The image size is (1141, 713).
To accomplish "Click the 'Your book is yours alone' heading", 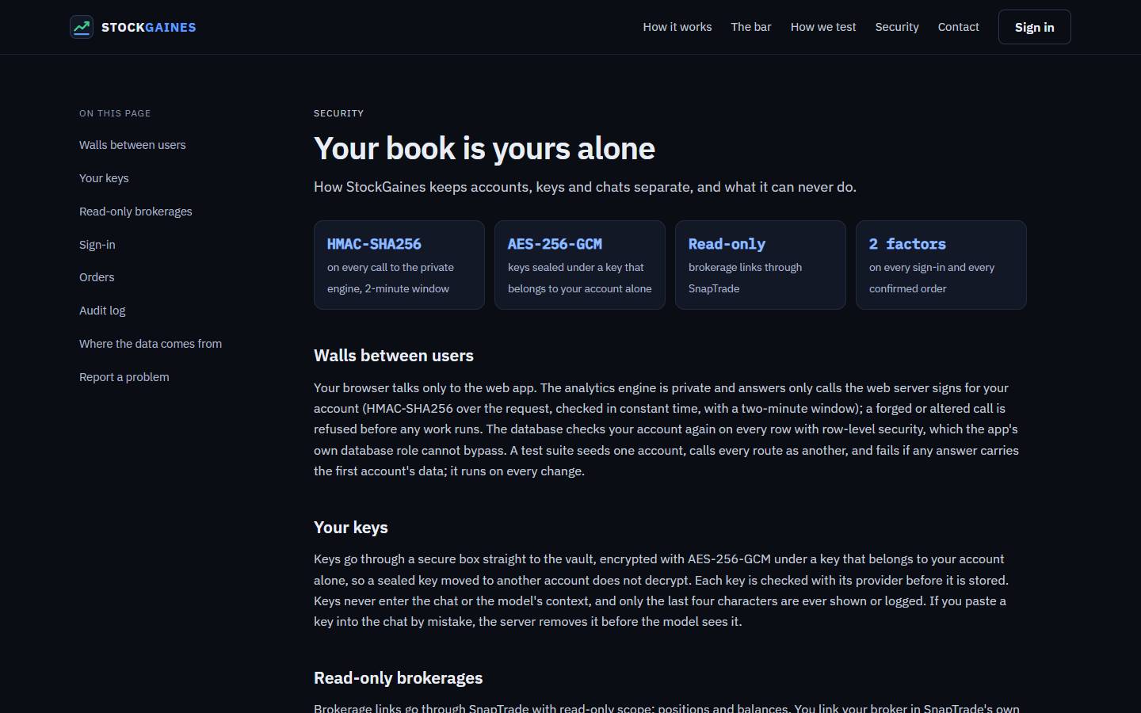I will 484,148.
